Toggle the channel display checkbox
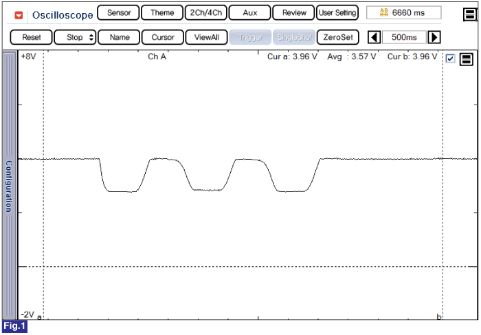The width and height of the screenshot is (481, 335). 450,58
